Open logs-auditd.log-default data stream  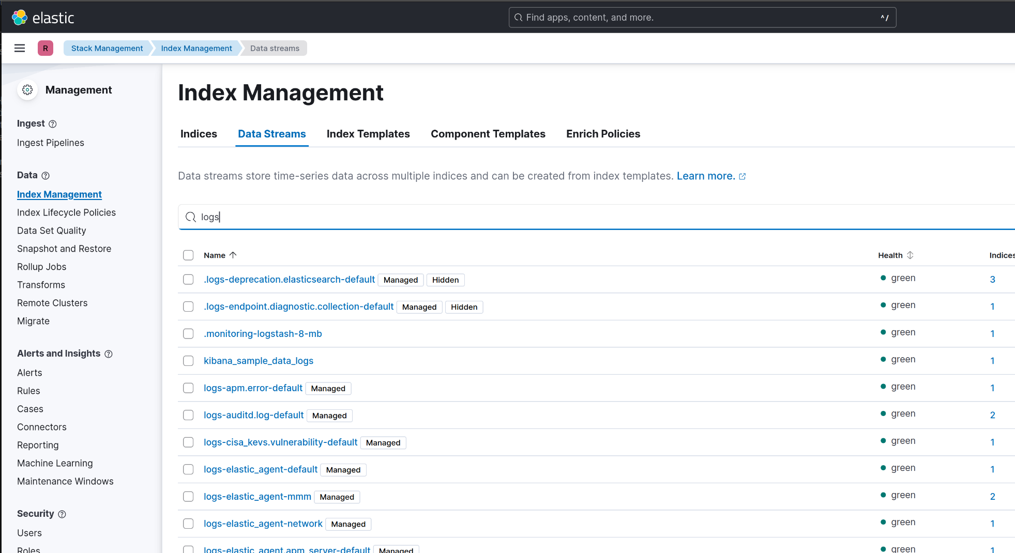tap(253, 415)
